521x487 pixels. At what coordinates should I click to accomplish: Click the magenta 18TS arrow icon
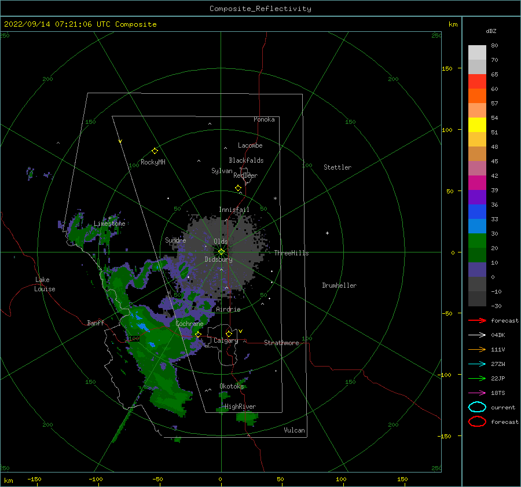tap(477, 393)
